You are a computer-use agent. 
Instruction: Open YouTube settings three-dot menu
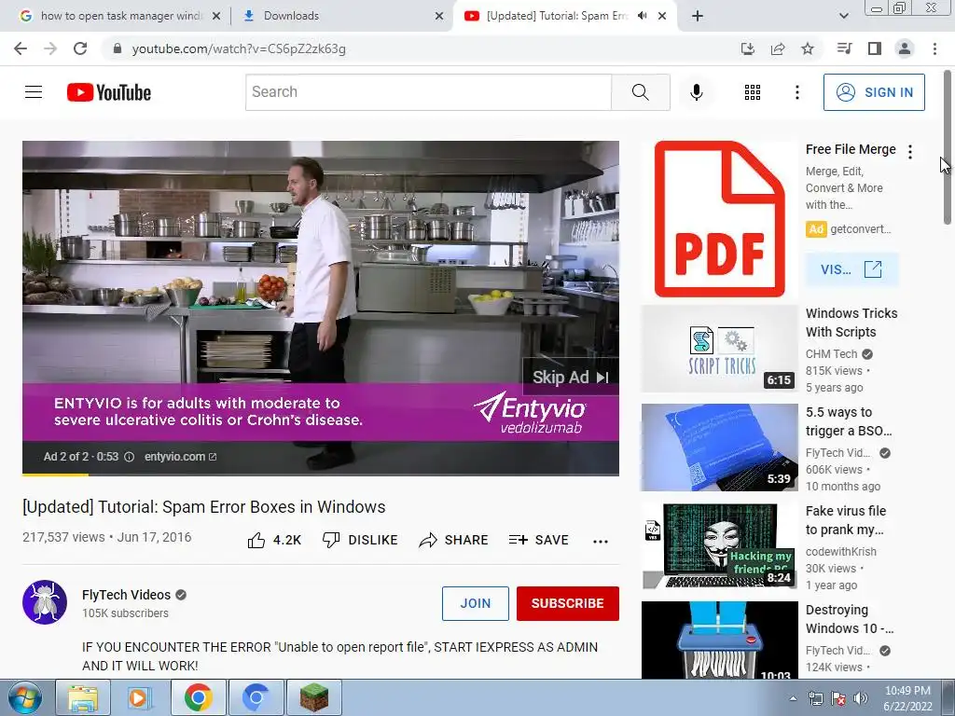(796, 92)
